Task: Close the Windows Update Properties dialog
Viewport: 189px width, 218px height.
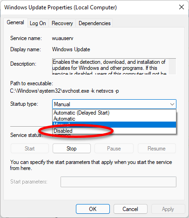Action: coord(182,7)
